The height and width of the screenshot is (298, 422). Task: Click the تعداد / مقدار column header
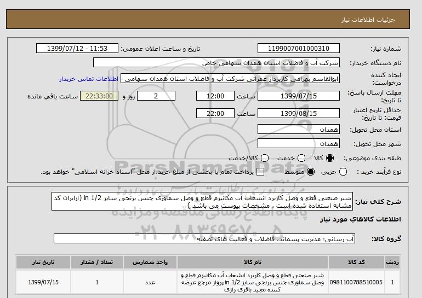click(x=97, y=262)
